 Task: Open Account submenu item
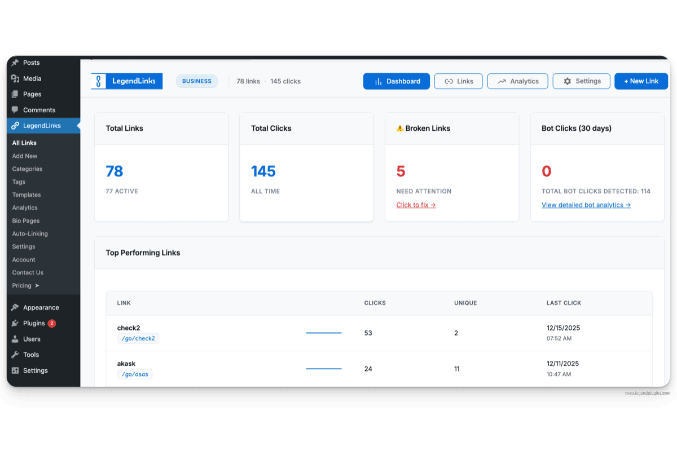pos(24,259)
